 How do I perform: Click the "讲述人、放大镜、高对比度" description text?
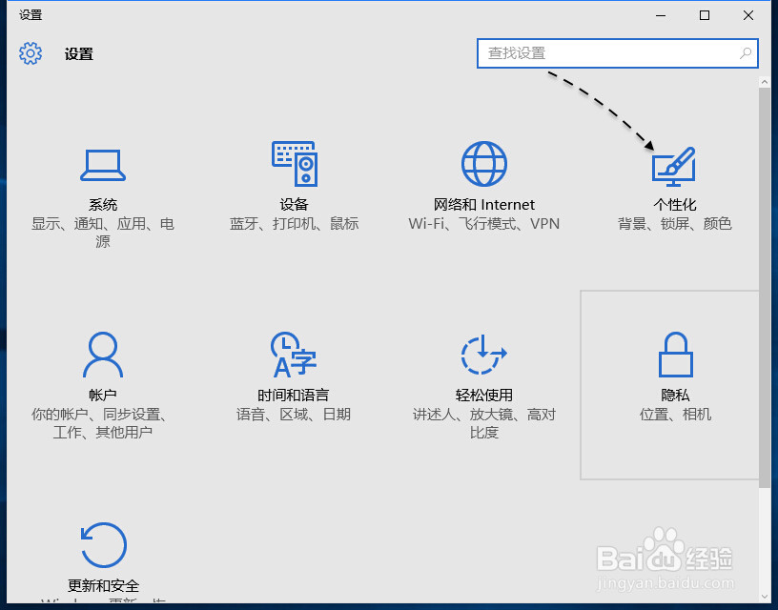[x=483, y=423]
